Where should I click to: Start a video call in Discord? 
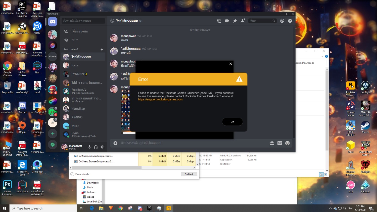pos(227,21)
